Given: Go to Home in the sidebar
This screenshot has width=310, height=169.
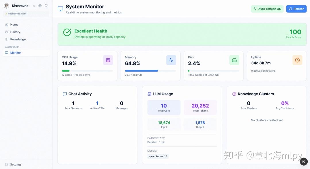Looking at the screenshot, I should [26, 24].
